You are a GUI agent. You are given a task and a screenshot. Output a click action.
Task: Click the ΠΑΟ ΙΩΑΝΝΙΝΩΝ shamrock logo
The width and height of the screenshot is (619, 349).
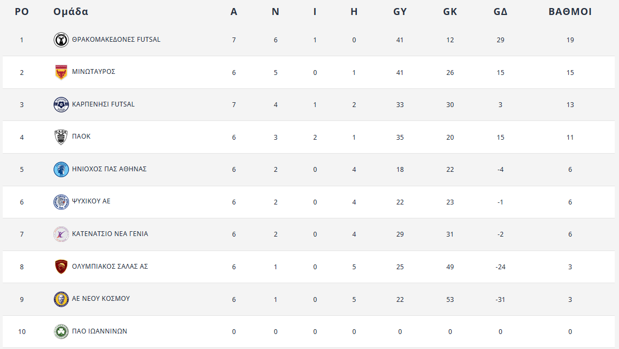(61, 331)
